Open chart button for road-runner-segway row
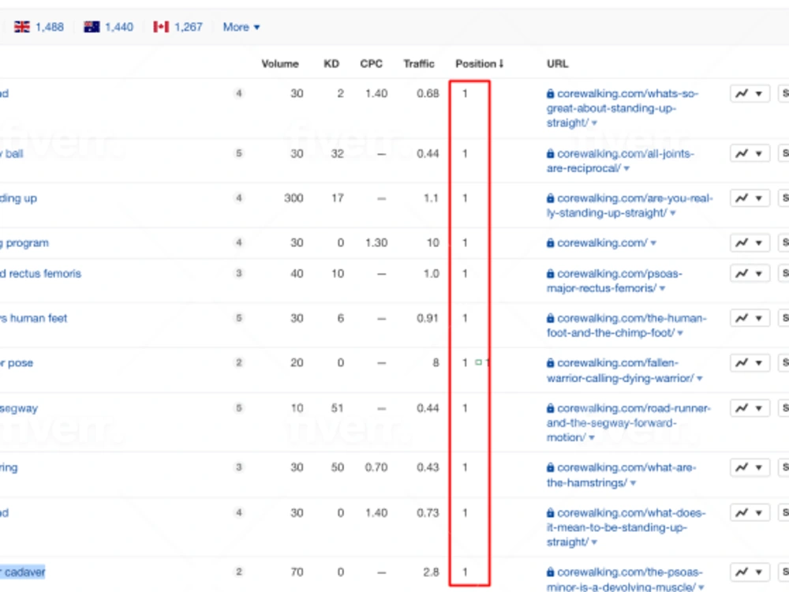 [x=750, y=408]
